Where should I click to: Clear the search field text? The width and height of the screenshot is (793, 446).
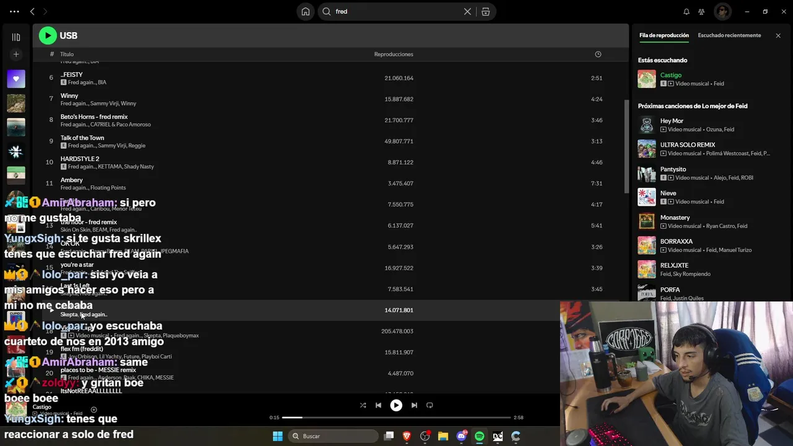(467, 11)
